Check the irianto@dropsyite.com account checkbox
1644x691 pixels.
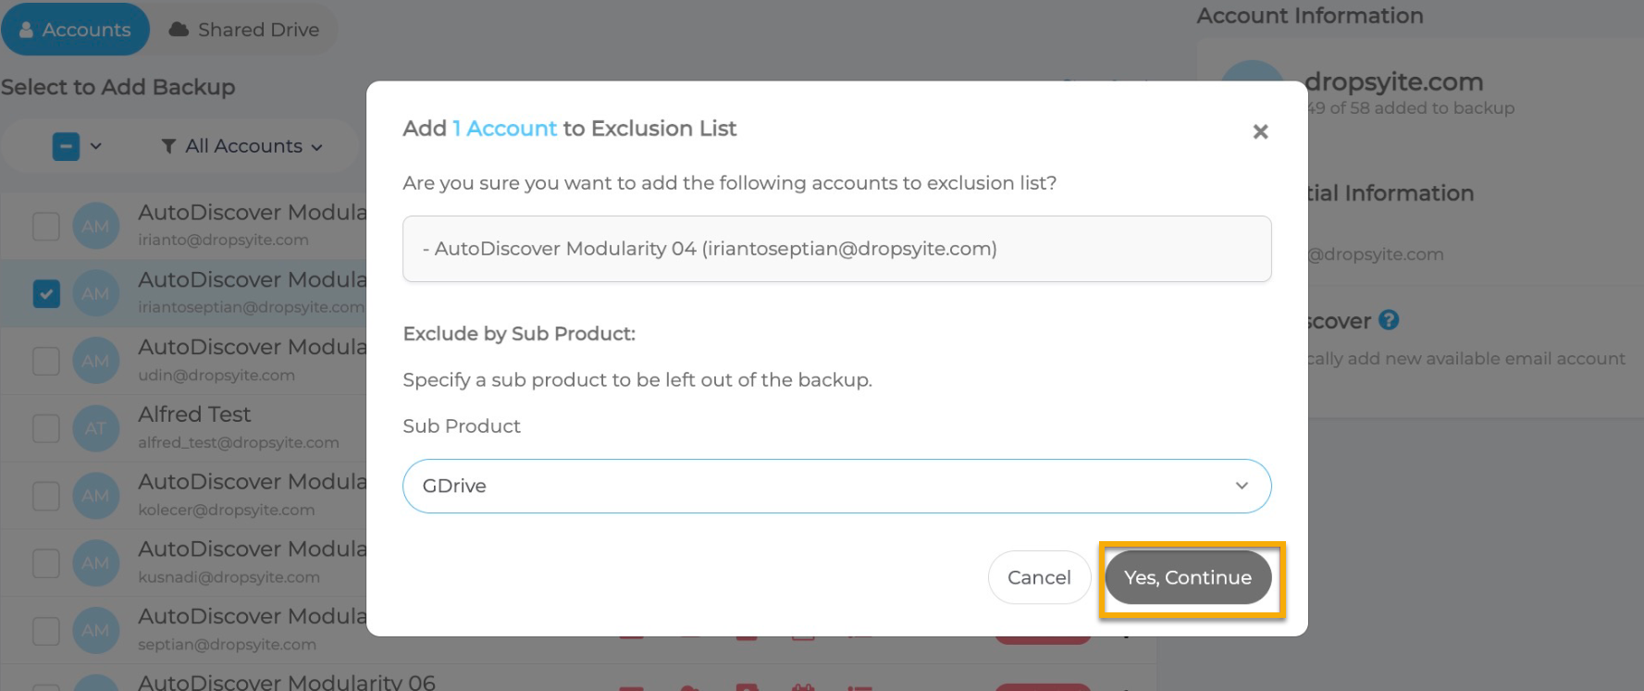click(x=46, y=227)
